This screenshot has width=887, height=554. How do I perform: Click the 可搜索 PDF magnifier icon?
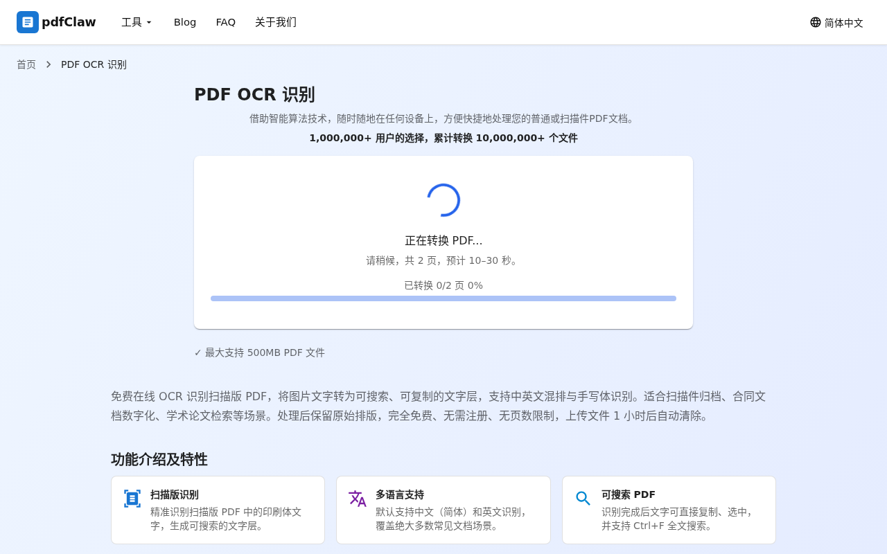(583, 498)
